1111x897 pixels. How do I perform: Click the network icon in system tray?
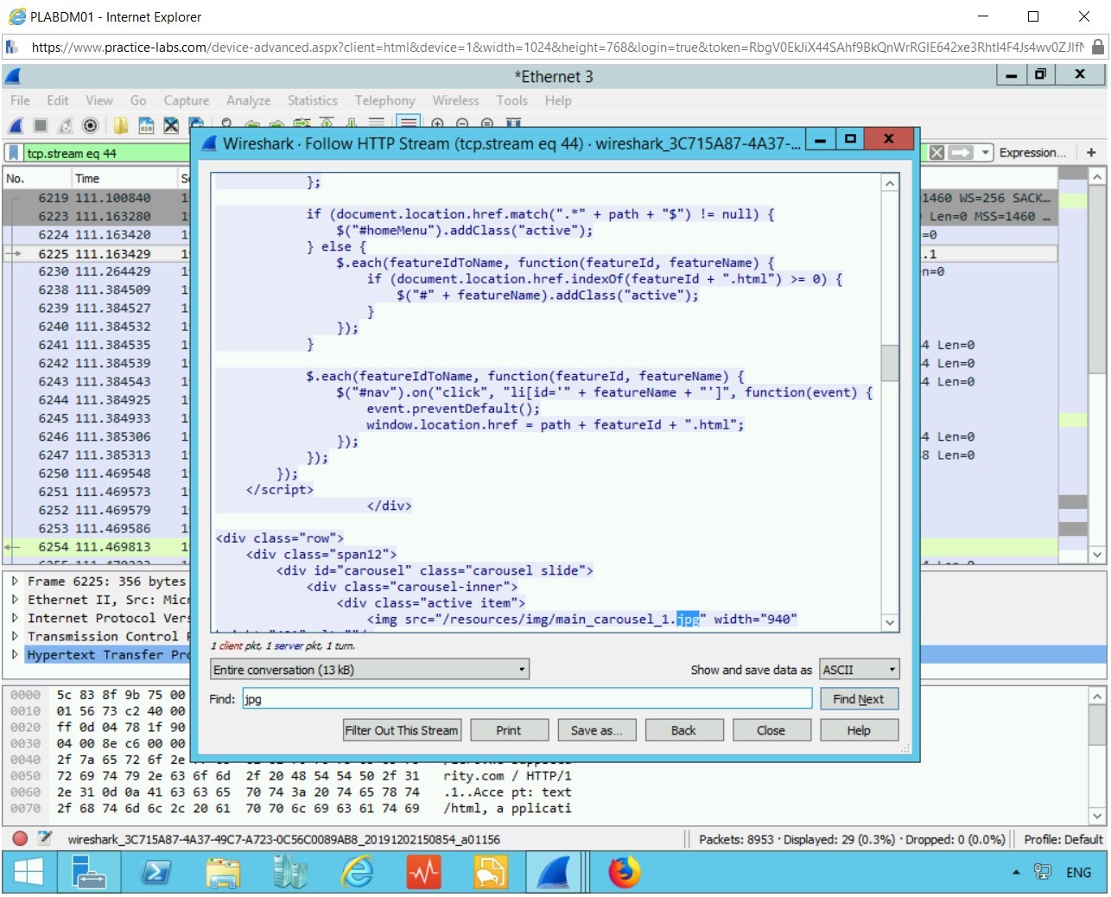pyautogui.click(x=1043, y=872)
